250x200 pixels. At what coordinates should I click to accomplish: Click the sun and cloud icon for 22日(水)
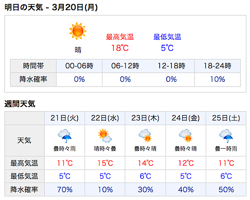[105, 136]
